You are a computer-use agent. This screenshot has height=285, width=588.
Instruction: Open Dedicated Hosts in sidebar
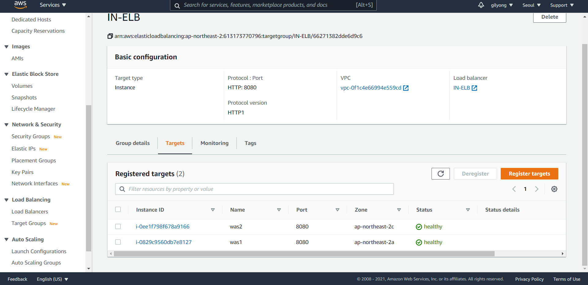click(x=31, y=20)
